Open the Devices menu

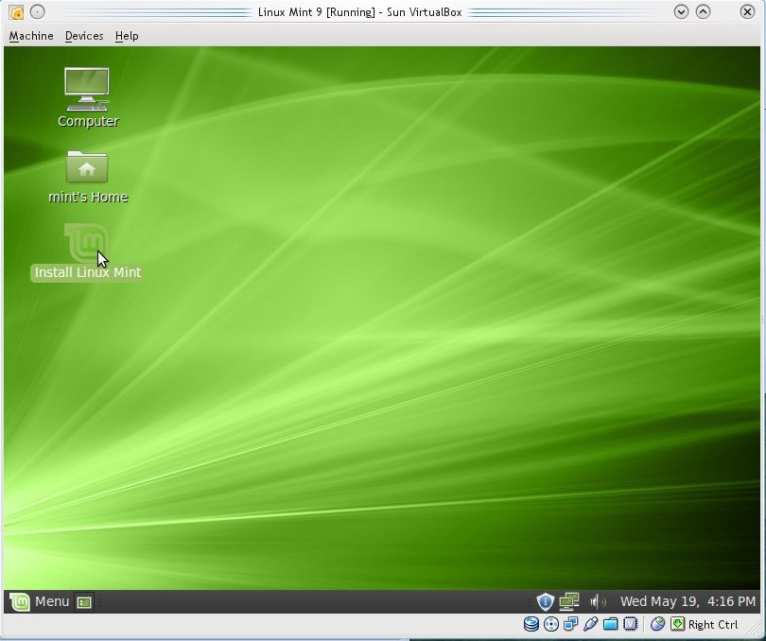point(83,36)
